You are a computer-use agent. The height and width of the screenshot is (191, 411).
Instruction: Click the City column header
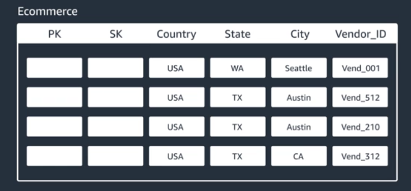tap(300, 35)
